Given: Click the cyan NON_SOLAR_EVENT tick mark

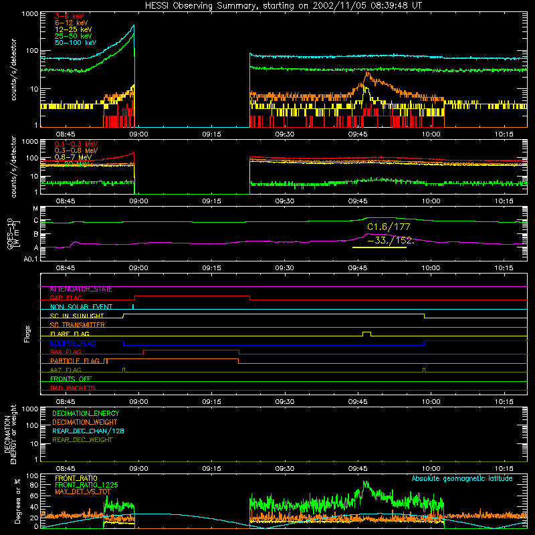Looking at the screenshot, I should pyautogui.click(x=133, y=306).
